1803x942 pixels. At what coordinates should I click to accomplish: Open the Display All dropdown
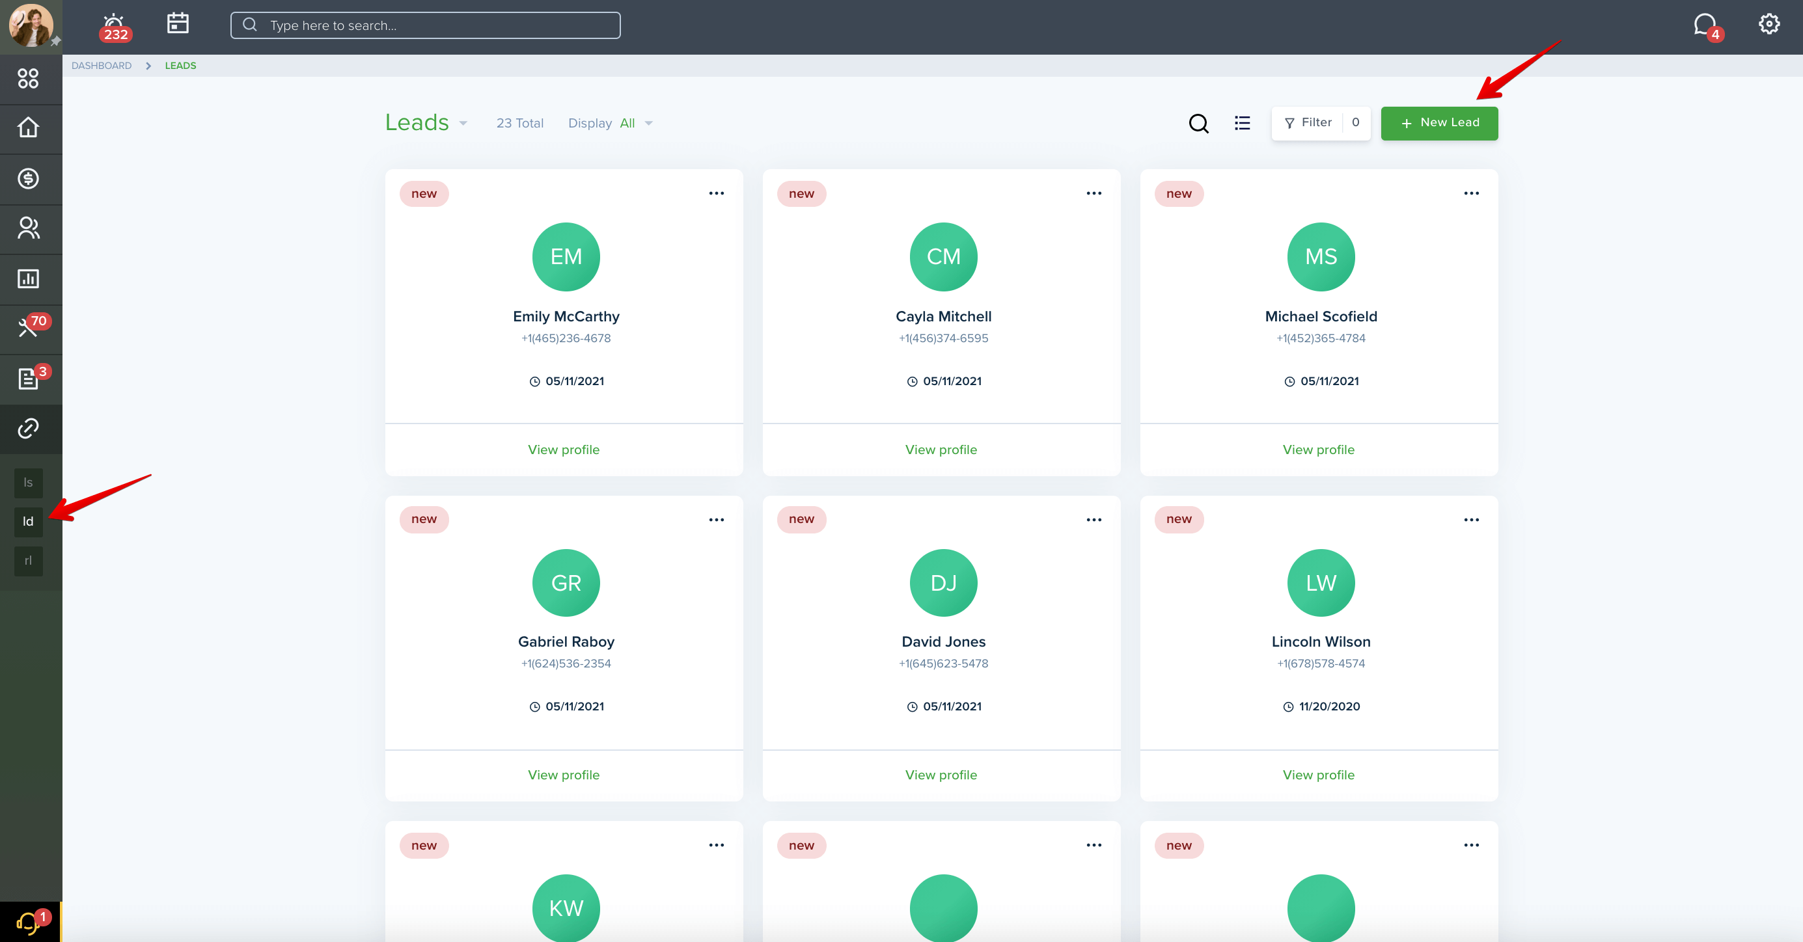pyautogui.click(x=610, y=124)
